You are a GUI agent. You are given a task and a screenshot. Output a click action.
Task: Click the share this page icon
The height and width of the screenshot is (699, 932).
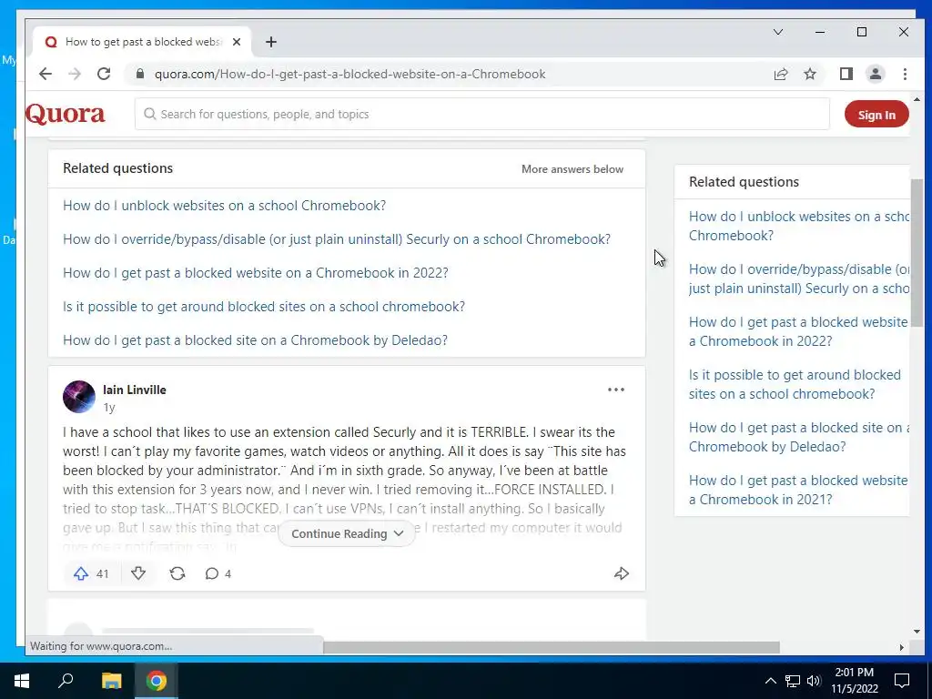point(780,74)
